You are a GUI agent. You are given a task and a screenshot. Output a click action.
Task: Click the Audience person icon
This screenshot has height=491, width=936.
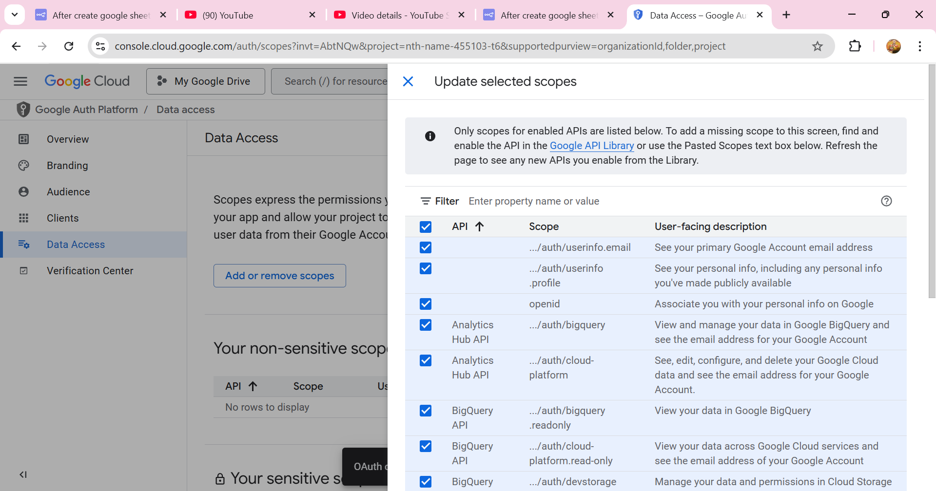point(23,192)
